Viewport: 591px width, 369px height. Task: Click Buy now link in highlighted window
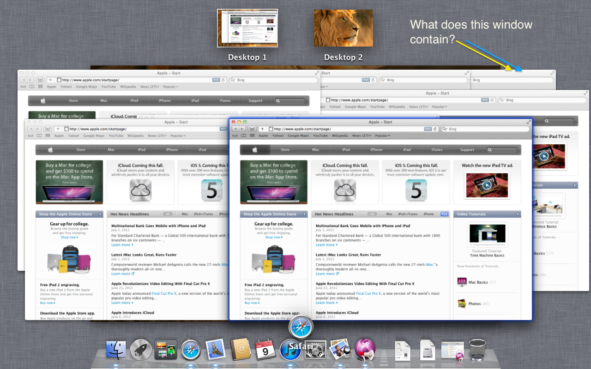click(251, 303)
